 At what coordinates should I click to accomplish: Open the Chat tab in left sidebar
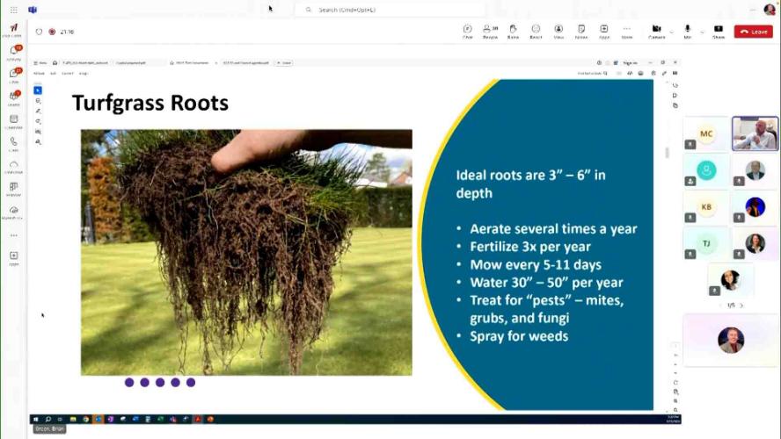coord(14,76)
